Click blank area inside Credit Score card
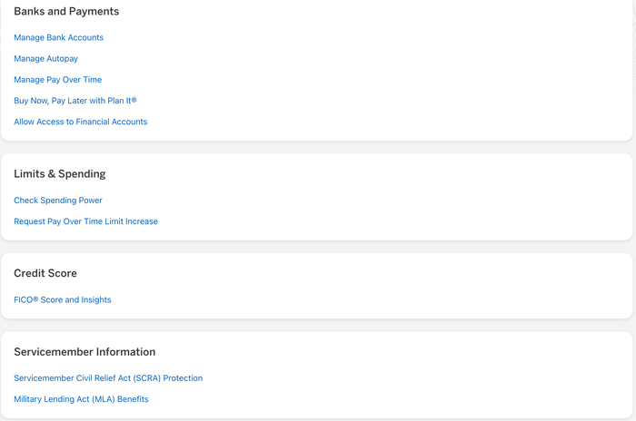This screenshot has width=636, height=421. tap(365, 288)
